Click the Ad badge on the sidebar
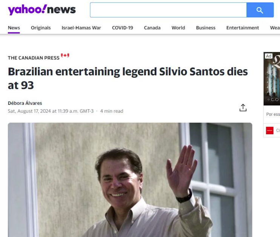280x237 pixels. coord(269,56)
